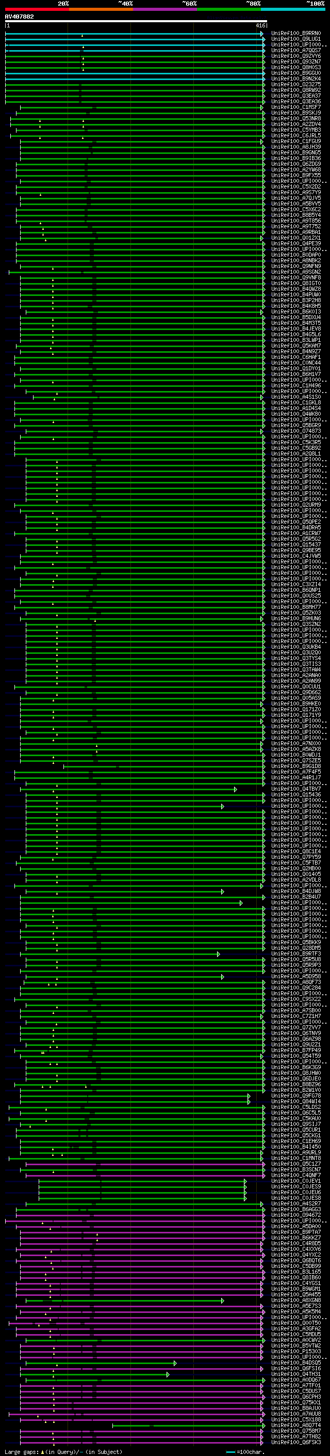Select label UniRef100_A8NBK2
Viewport: 330px width, 1456px height.
pyautogui.click(x=296, y=260)
